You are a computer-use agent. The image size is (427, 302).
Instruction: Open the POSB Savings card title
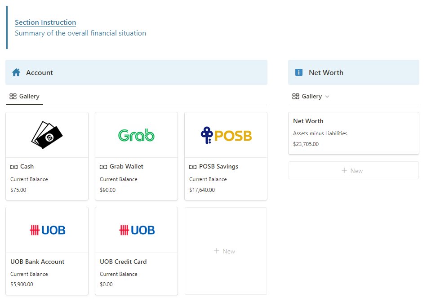219,166
